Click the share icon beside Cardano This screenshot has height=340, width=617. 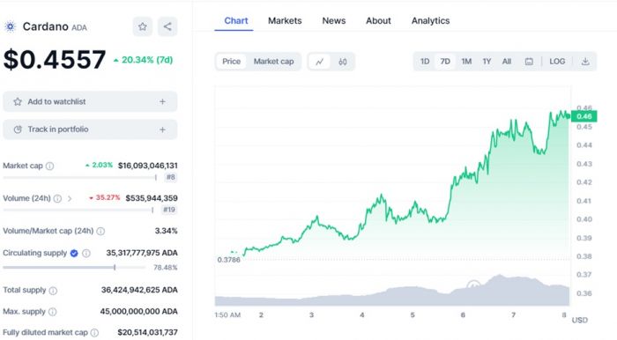167,26
